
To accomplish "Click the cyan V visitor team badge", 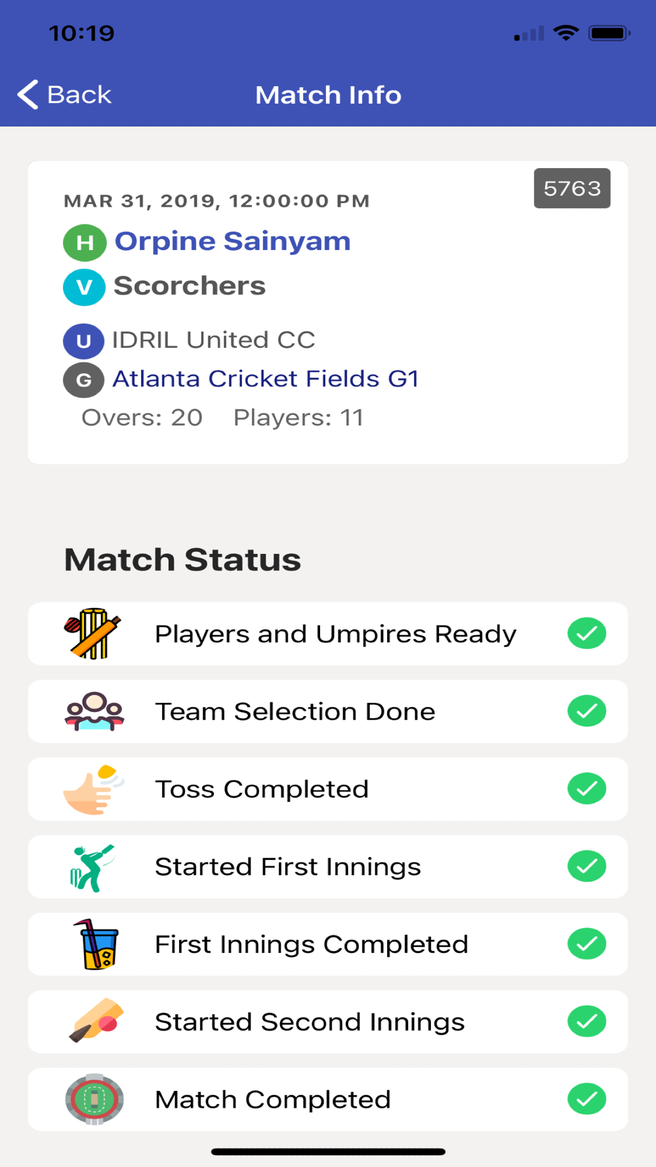I will point(85,287).
